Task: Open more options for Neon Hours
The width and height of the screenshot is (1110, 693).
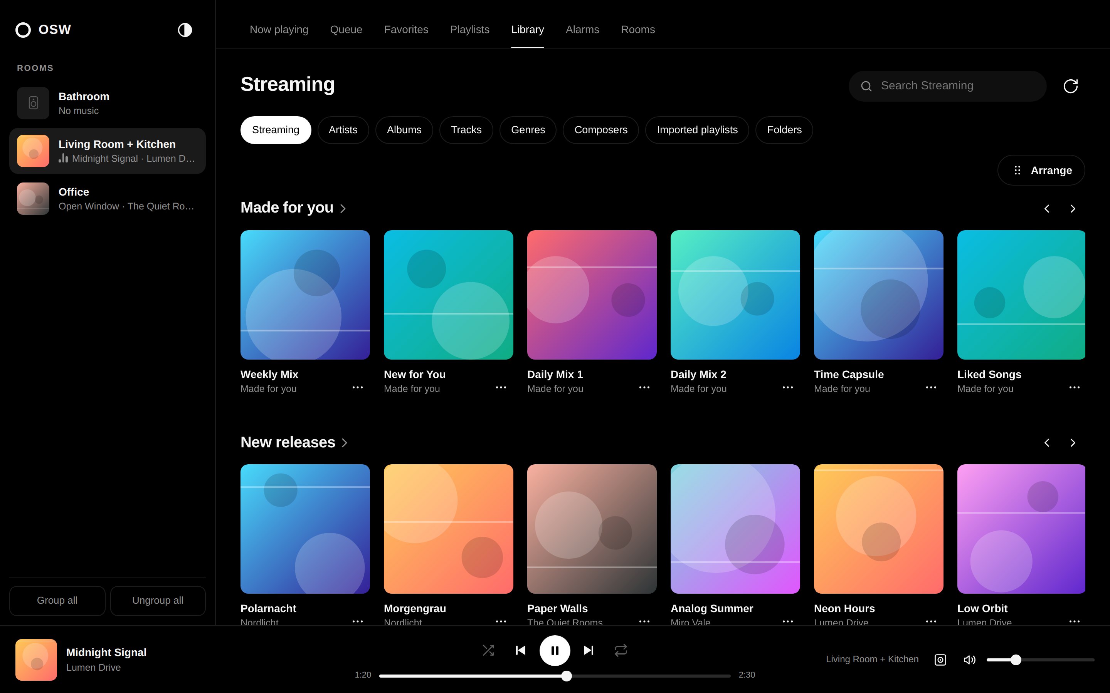Action: 931,621
